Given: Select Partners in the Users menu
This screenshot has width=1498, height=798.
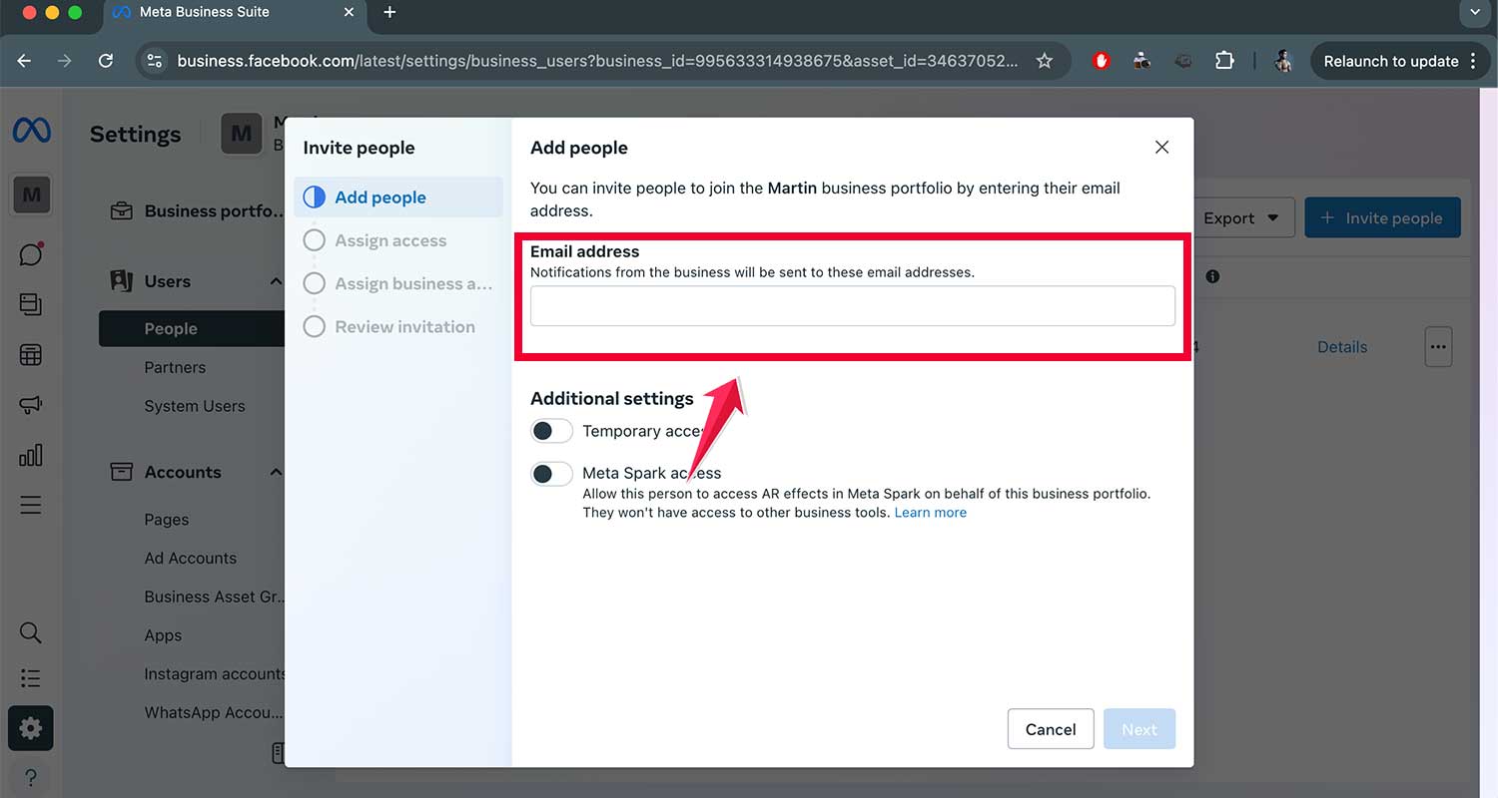Looking at the screenshot, I should (x=175, y=367).
